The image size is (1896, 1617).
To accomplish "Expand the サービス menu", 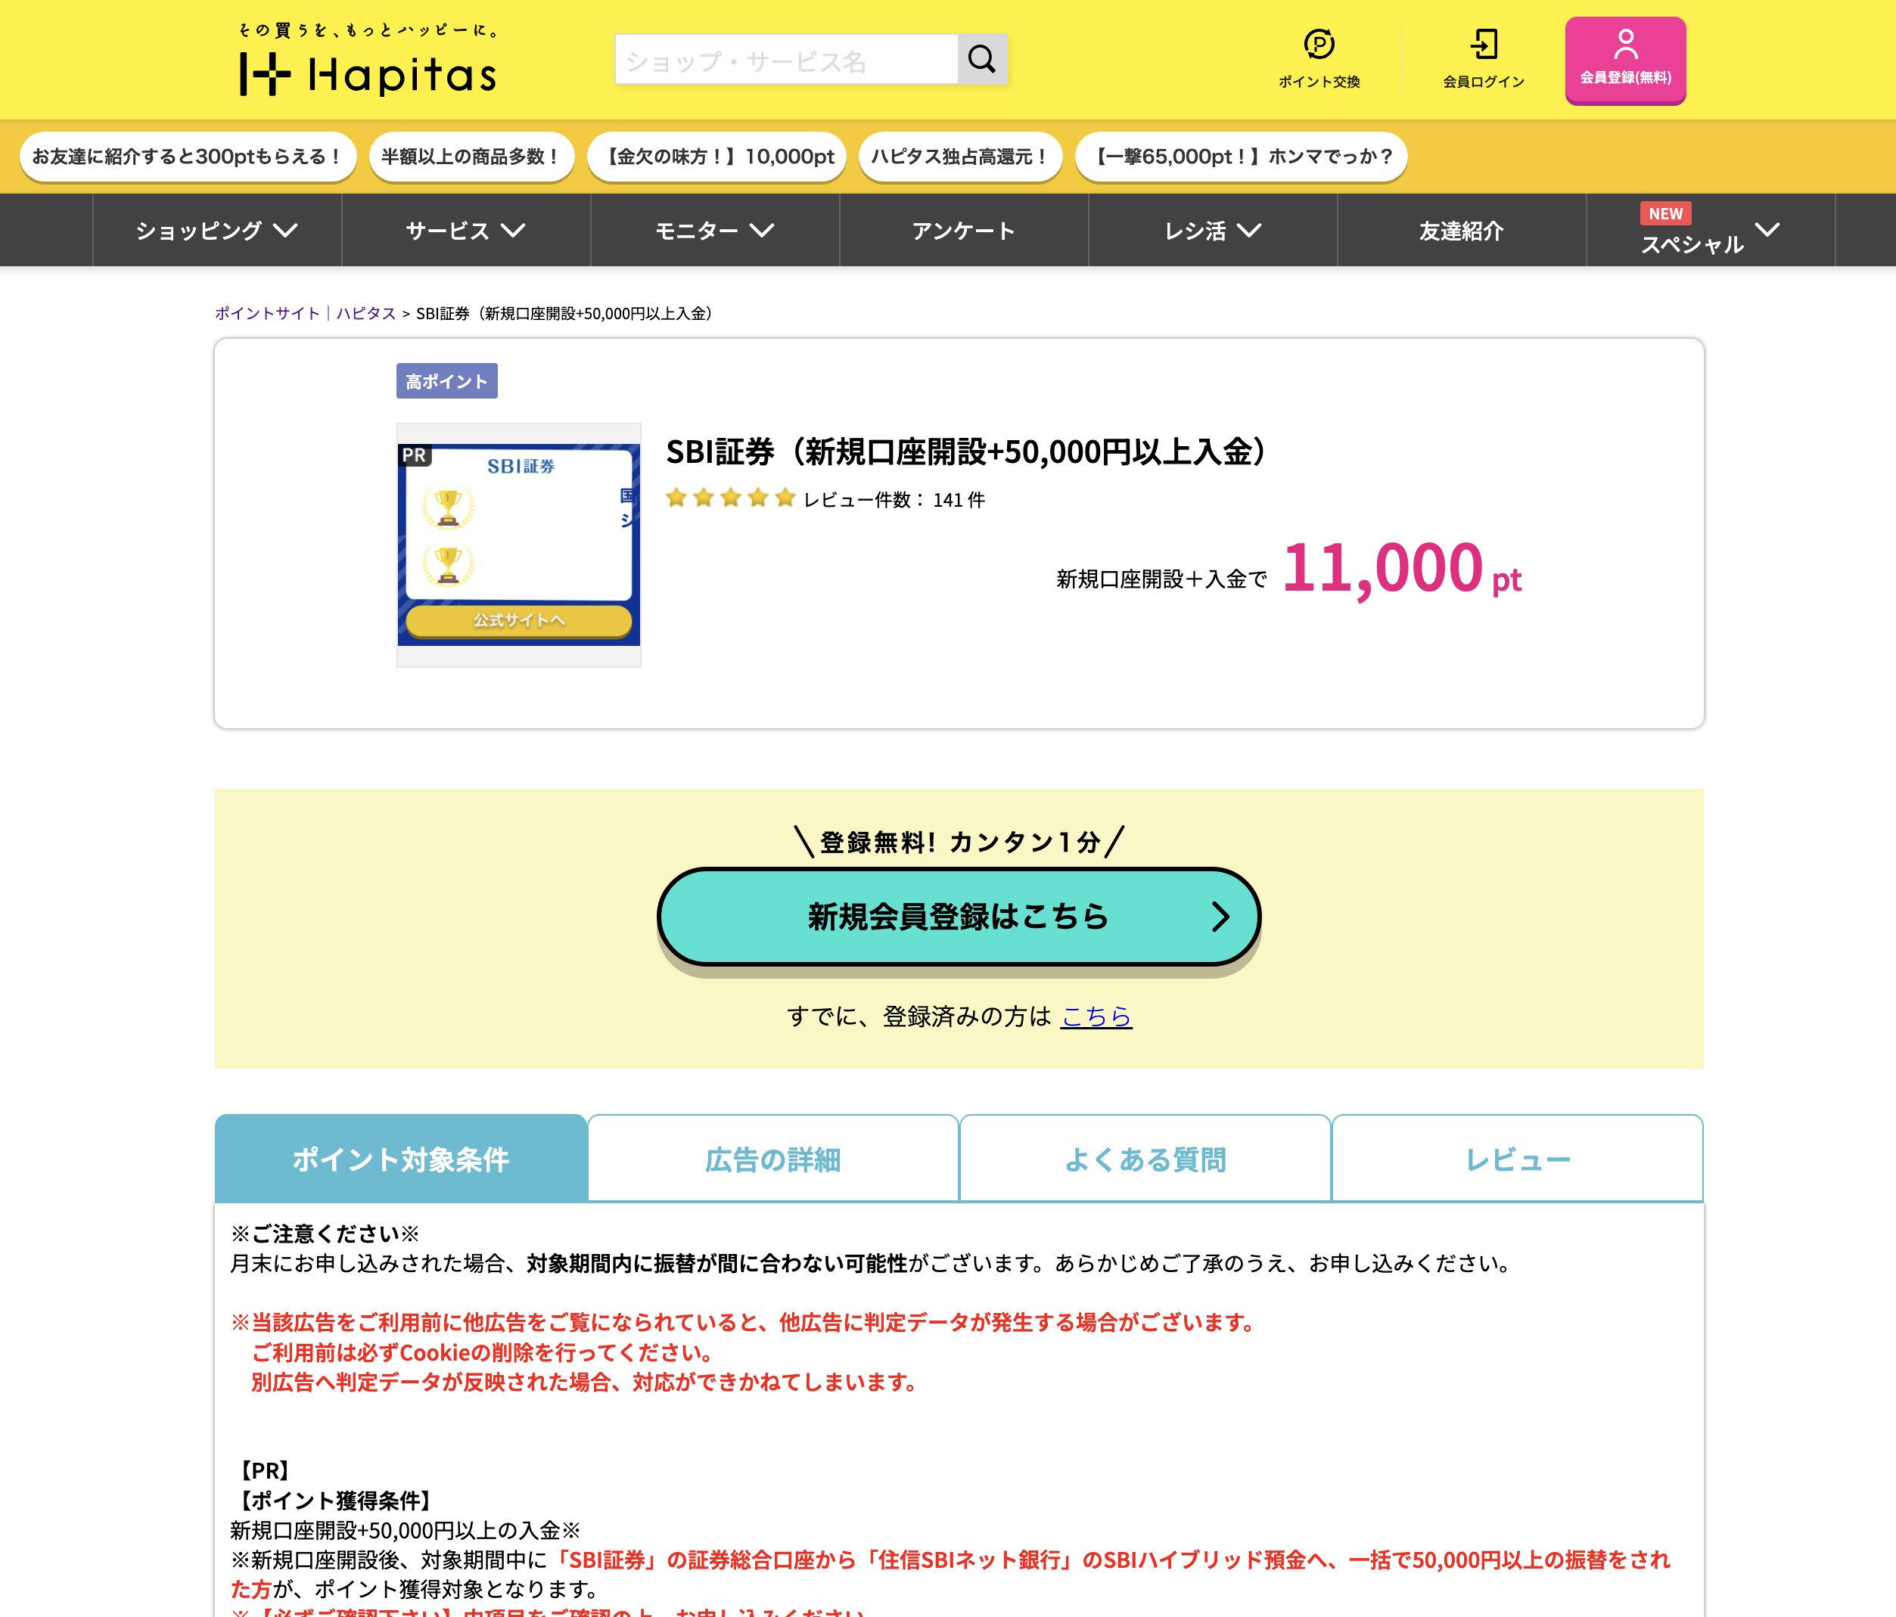I will 466,231.
